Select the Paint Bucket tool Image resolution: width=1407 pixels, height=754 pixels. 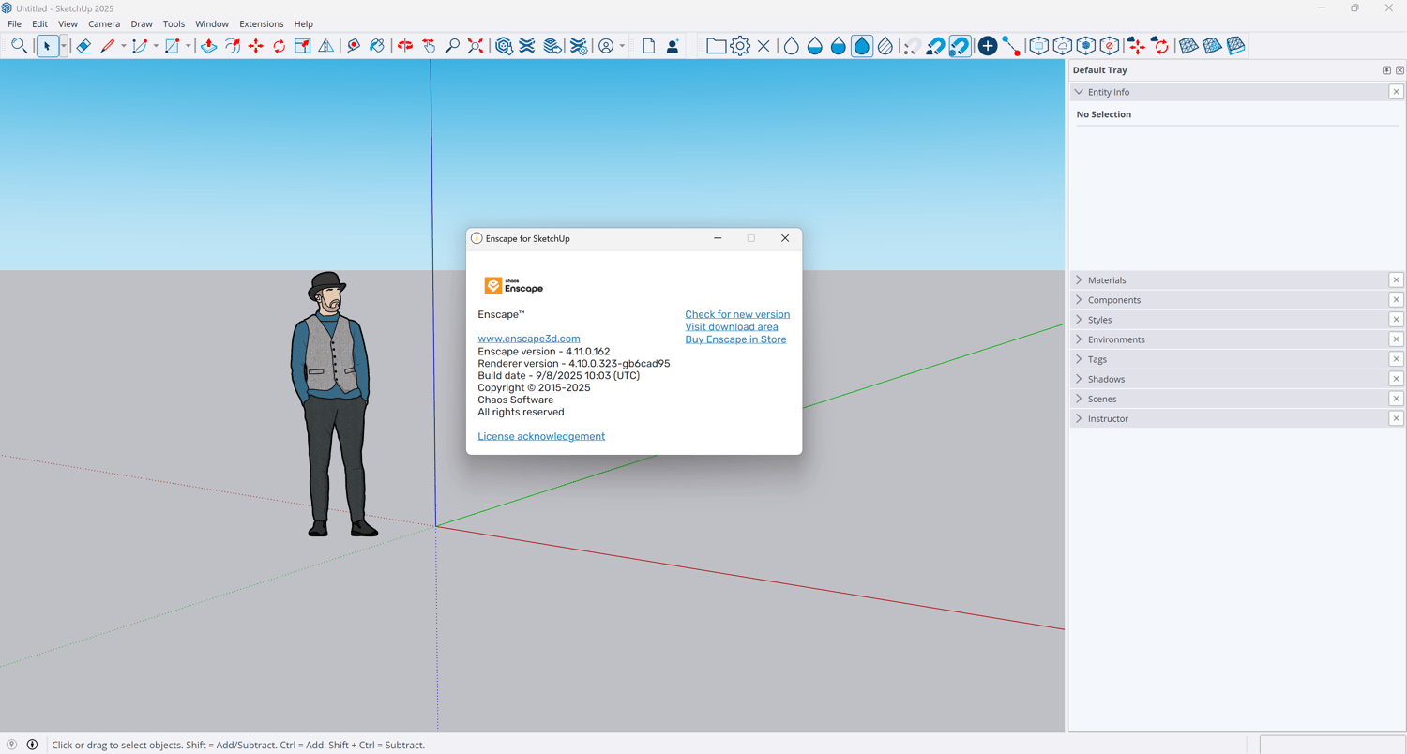click(x=377, y=46)
